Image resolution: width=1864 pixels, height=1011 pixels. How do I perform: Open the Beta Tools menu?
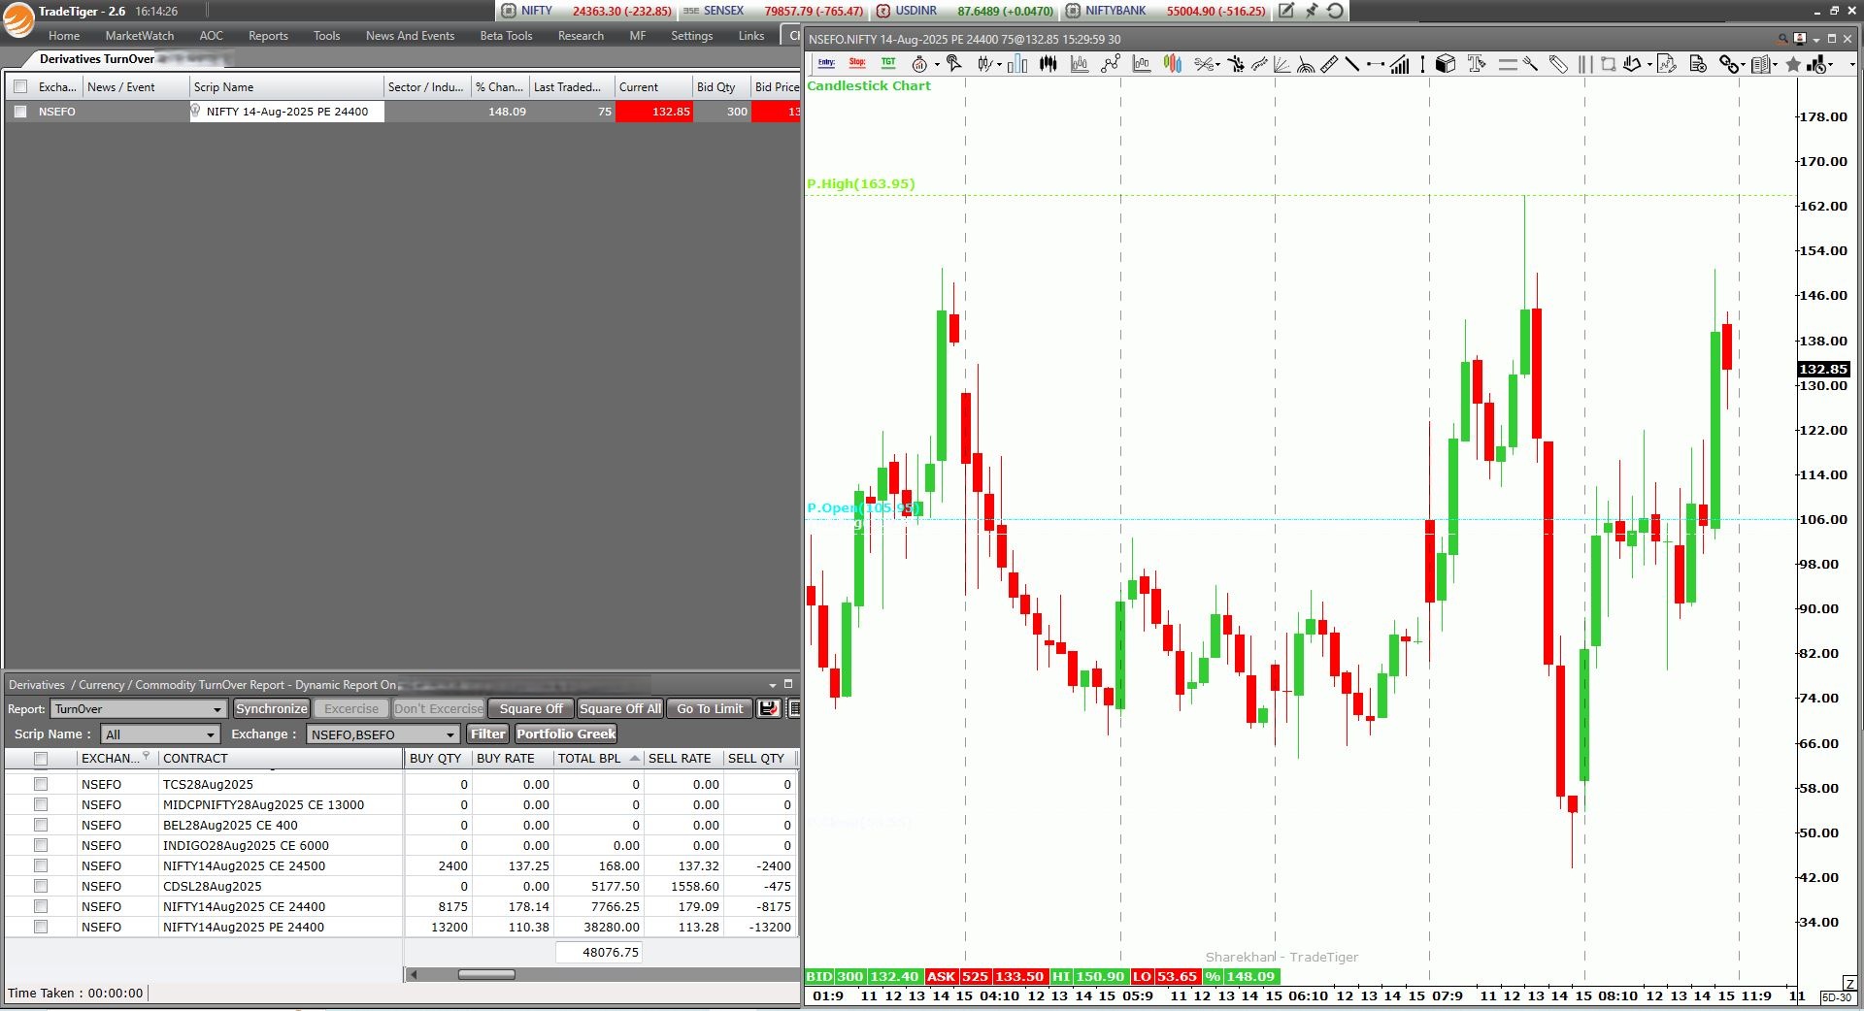pos(506,36)
